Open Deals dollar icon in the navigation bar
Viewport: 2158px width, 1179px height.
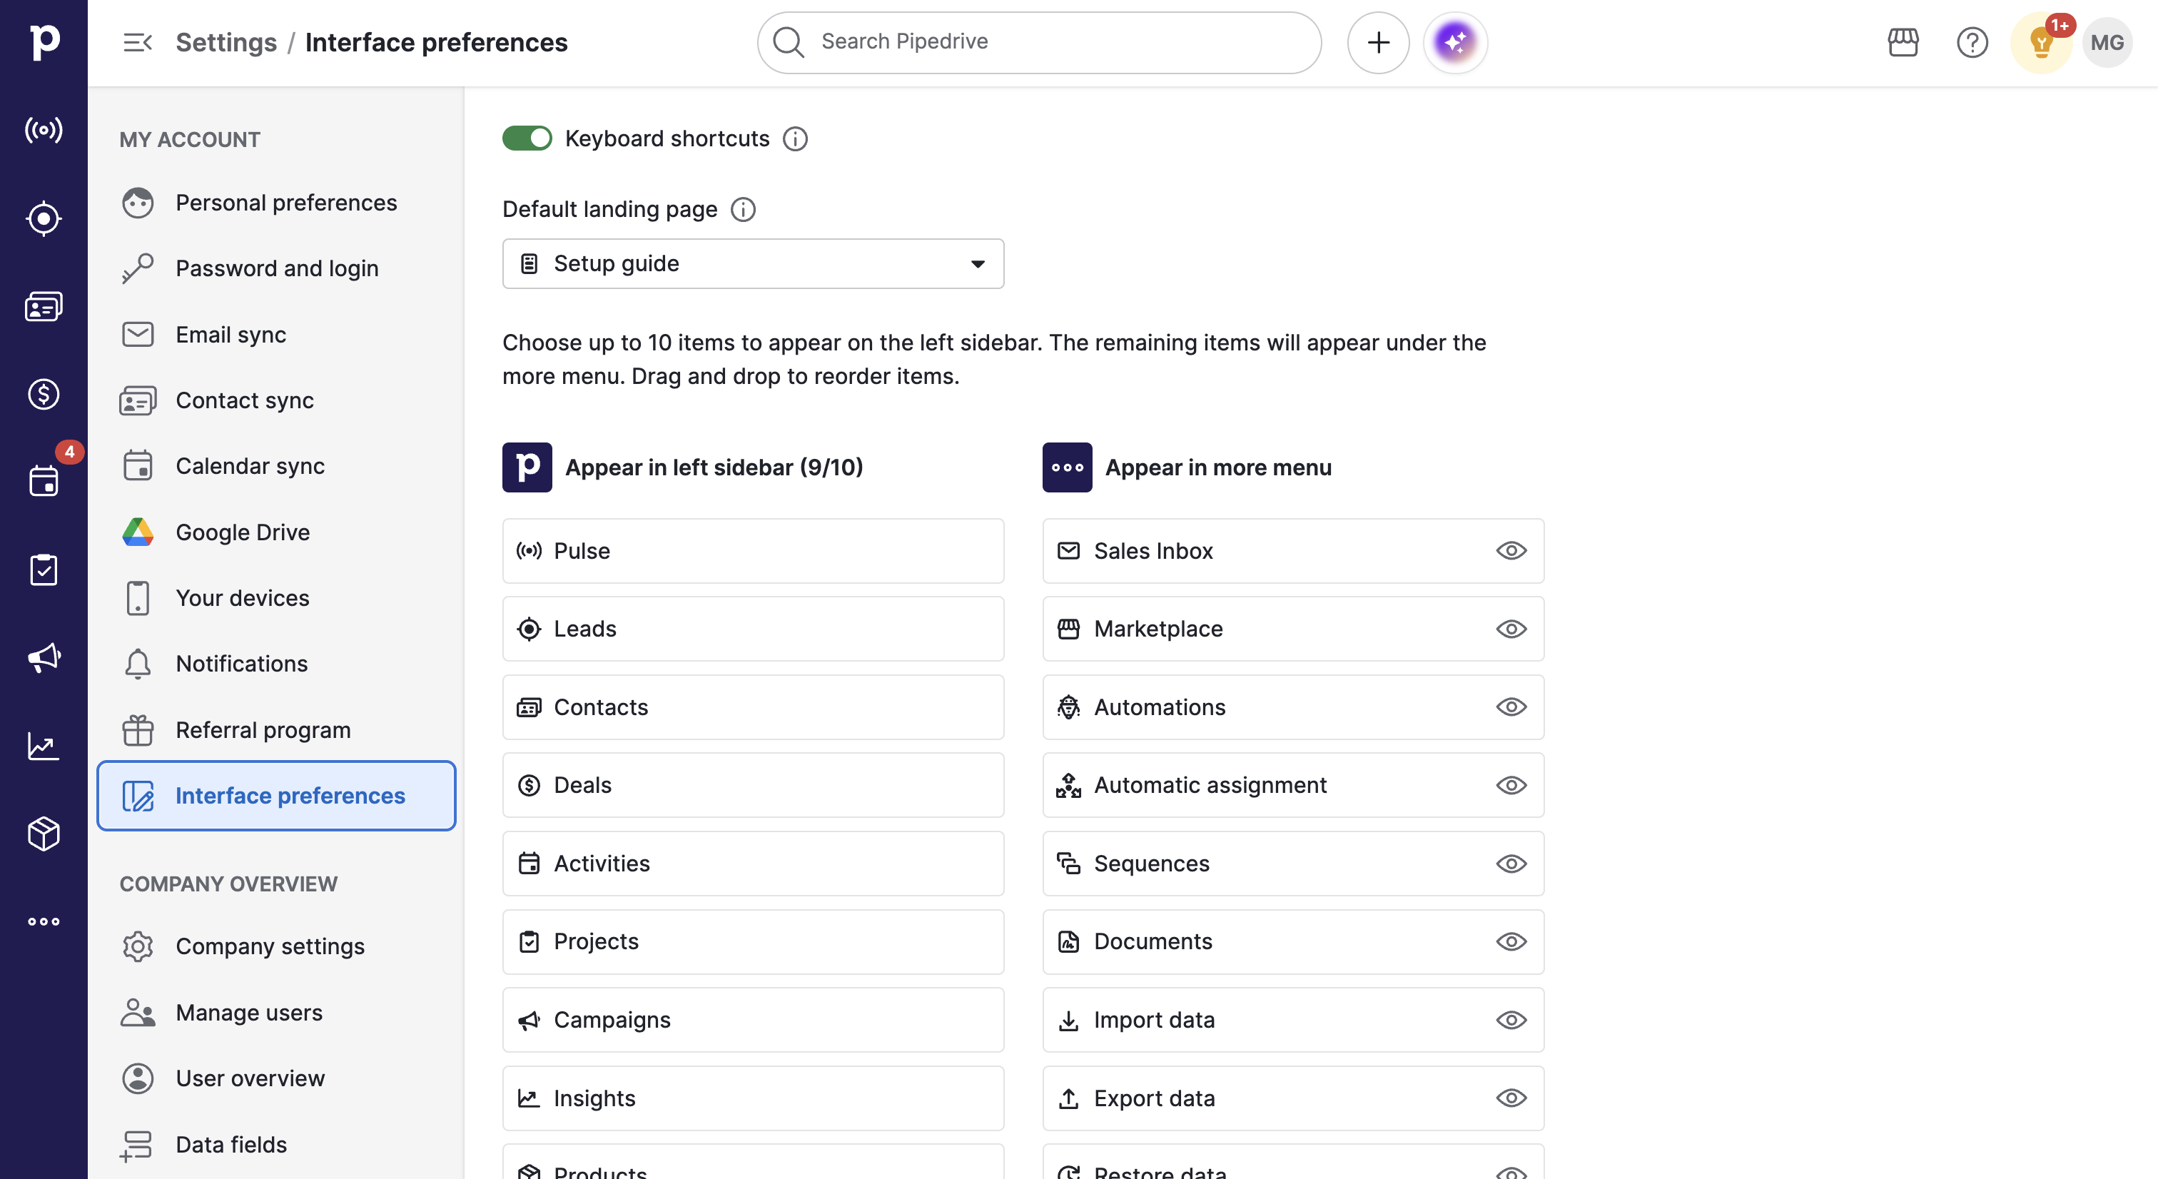tap(44, 394)
